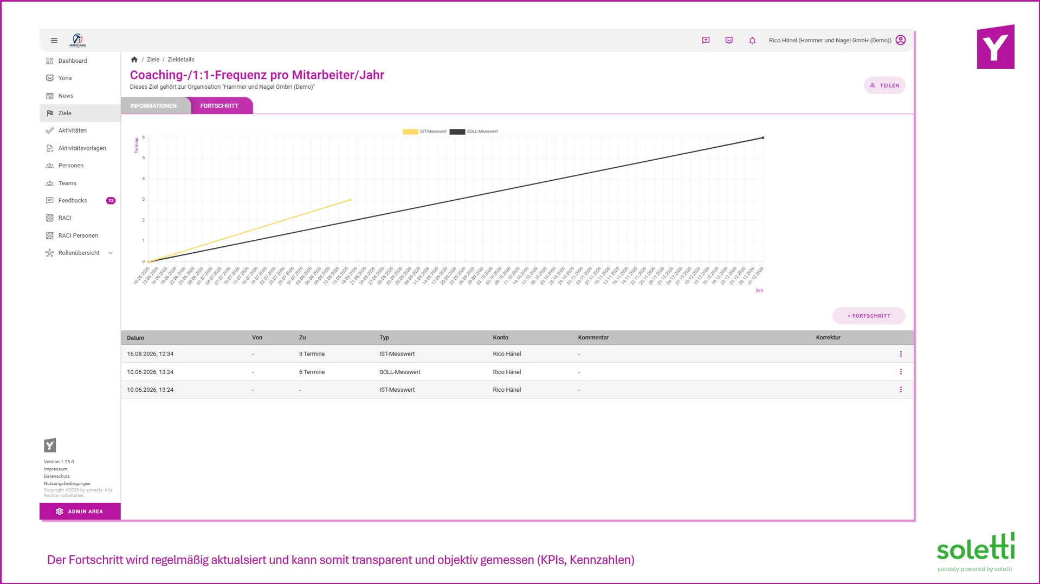
Task: Click the Personen sidebar icon
Action: (x=50, y=166)
